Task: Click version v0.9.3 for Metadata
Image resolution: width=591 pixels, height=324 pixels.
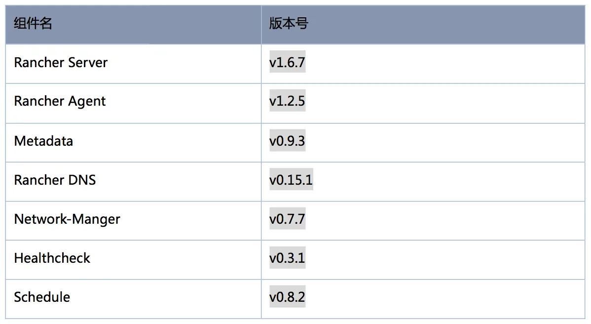Action: [287, 141]
